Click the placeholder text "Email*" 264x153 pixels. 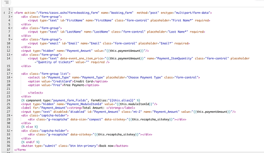167,43
